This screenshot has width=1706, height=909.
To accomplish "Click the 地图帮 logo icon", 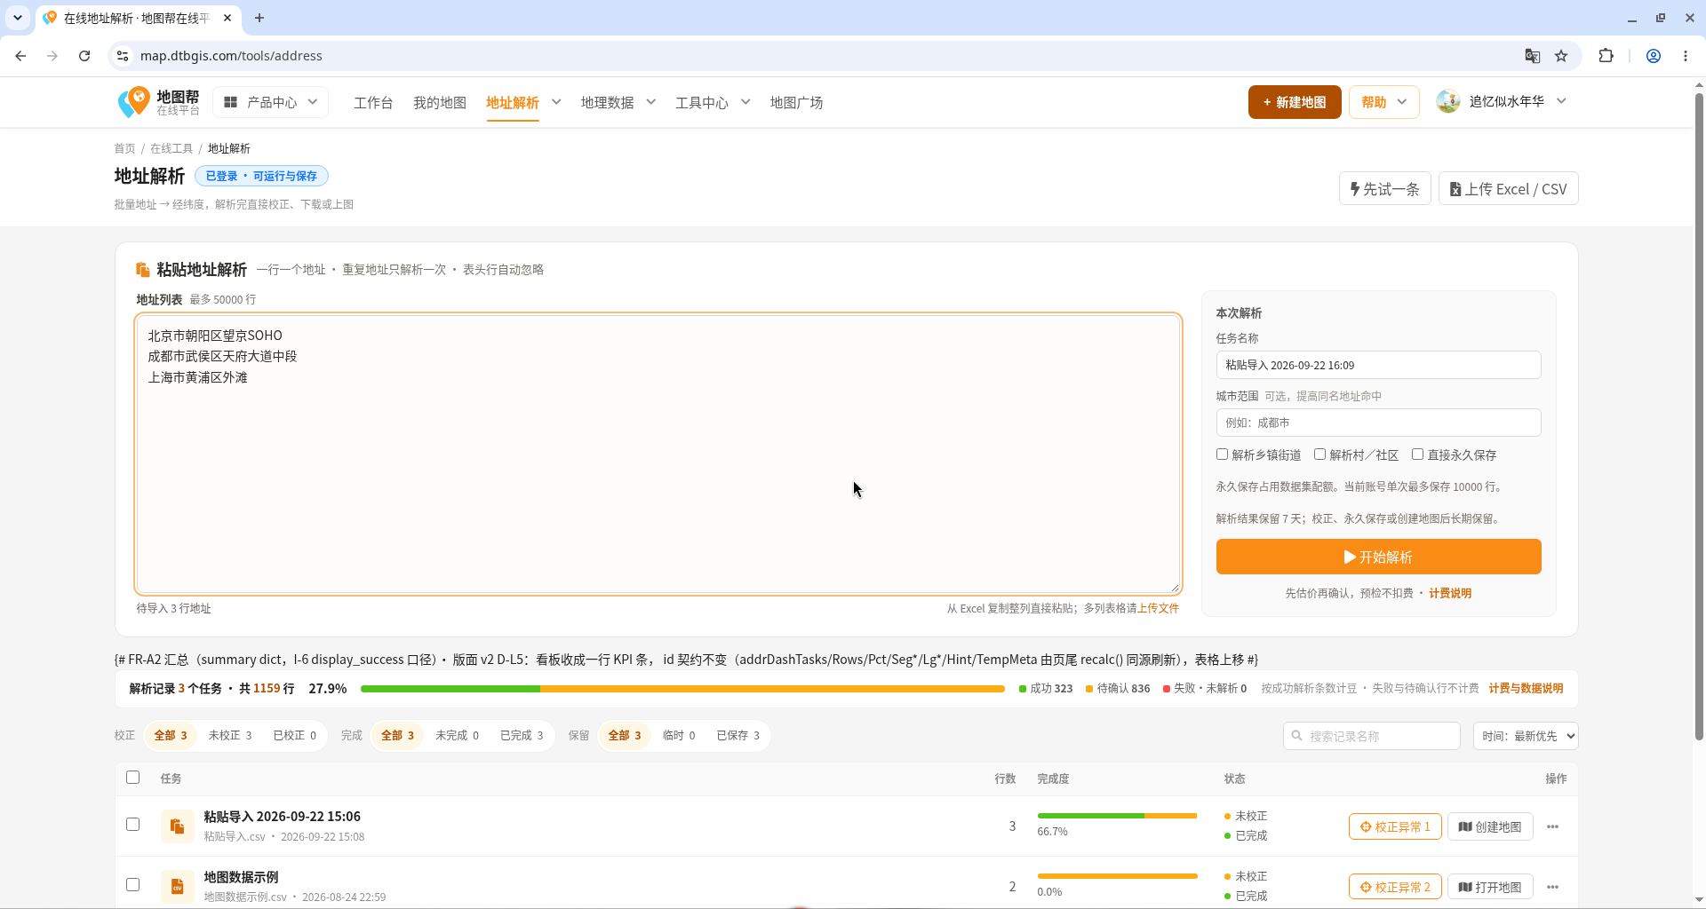I will (x=134, y=102).
